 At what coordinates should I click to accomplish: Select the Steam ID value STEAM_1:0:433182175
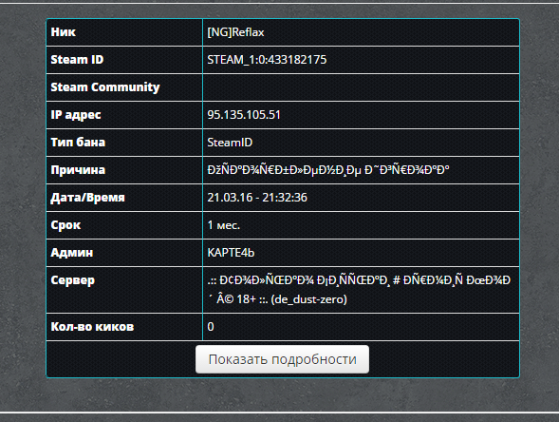pyautogui.click(x=267, y=60)
